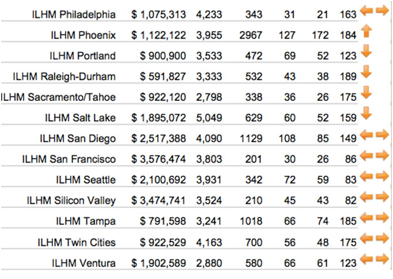Click the down arrow icon for ILHM Portland
The width and height of the screenshot is (393, 279).
point(366,51)
